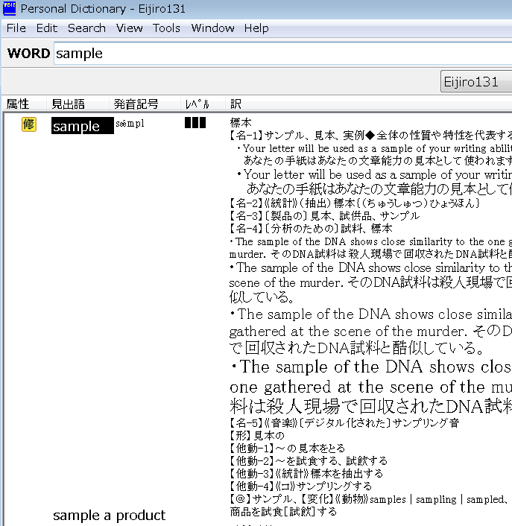Click the 【他動-4】《コ》サンプリングする line

click(300, 486)
